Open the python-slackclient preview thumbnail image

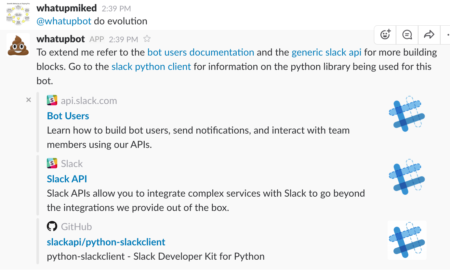coord(407,240)
